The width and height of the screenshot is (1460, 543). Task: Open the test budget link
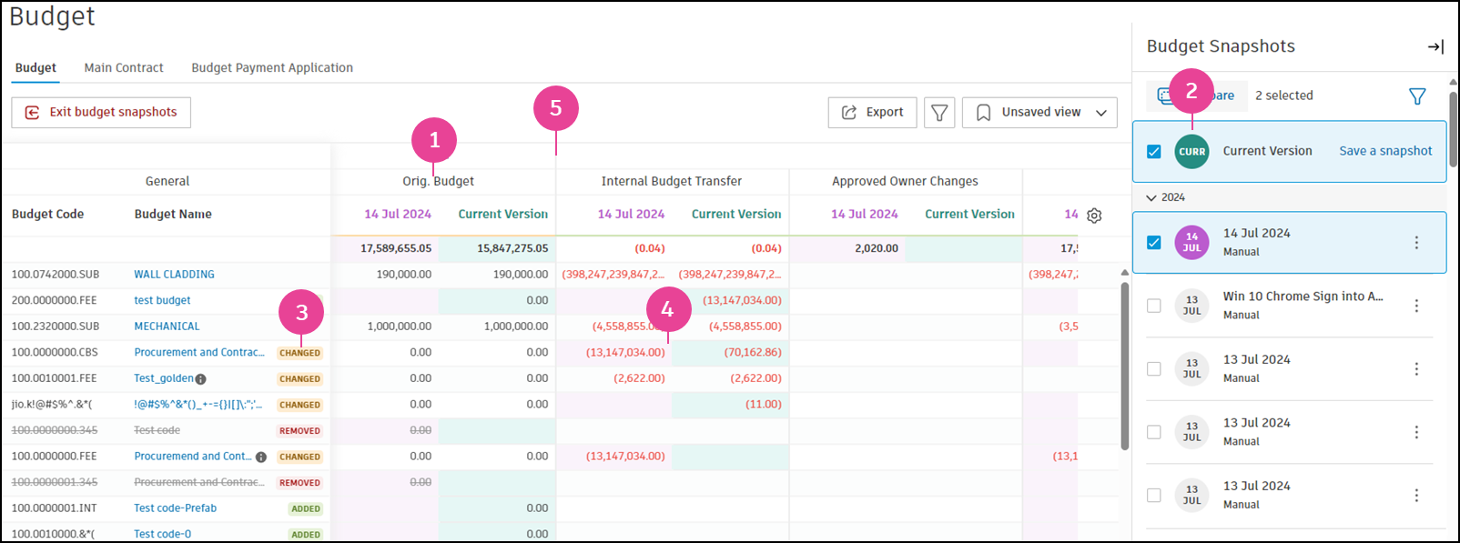click(162, 300)
